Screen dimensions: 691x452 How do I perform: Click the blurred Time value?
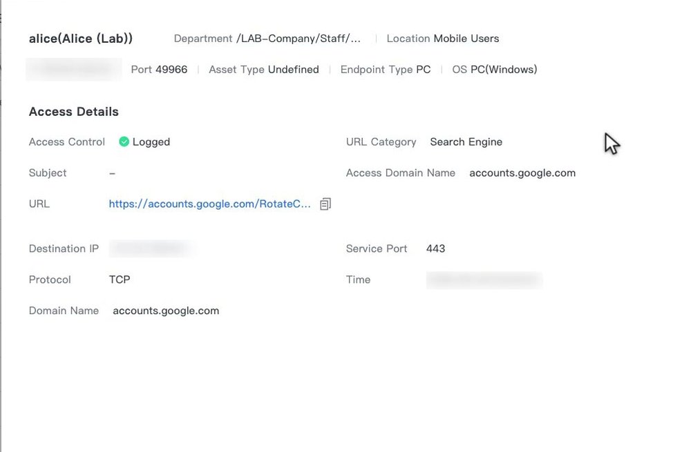(484, 280)
